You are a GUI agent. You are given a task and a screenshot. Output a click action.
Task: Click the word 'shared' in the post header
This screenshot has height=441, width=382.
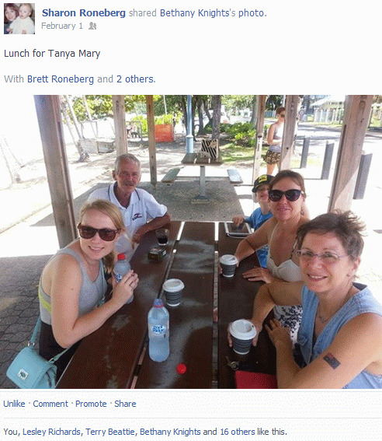pos(143,13)
